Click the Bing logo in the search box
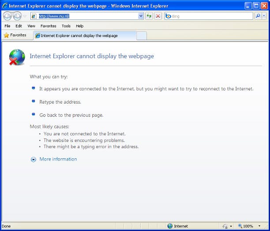 (168, 16)
